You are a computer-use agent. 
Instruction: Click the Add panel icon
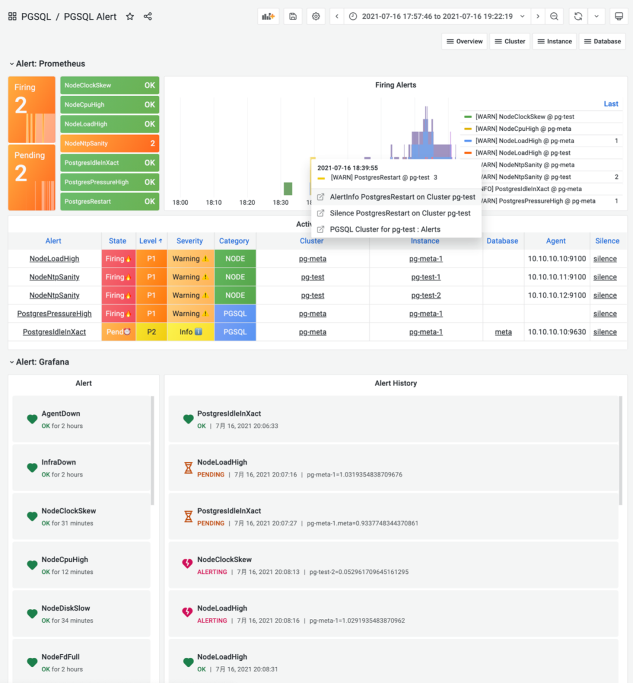[x=268, y=16]
